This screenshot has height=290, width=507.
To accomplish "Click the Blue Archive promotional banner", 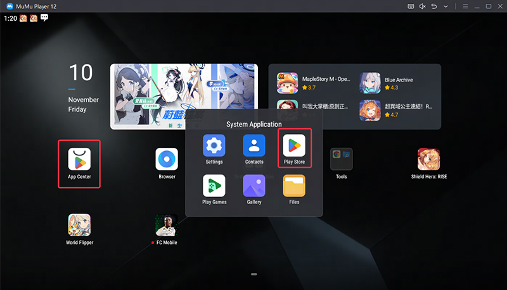I will pos(184,96).
